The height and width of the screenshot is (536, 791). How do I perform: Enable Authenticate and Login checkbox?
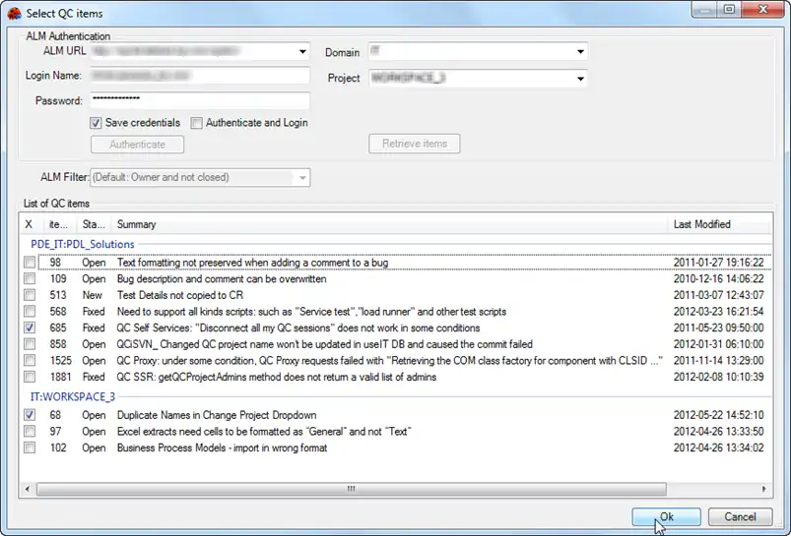197,123
